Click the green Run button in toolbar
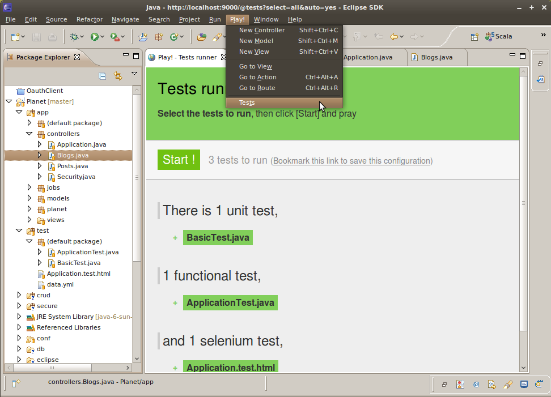The image size is (551, 397). click(94, 37)
